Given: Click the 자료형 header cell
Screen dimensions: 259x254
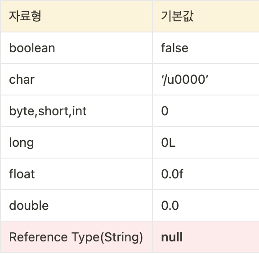Looking at the screenshot, I should 76,16.
